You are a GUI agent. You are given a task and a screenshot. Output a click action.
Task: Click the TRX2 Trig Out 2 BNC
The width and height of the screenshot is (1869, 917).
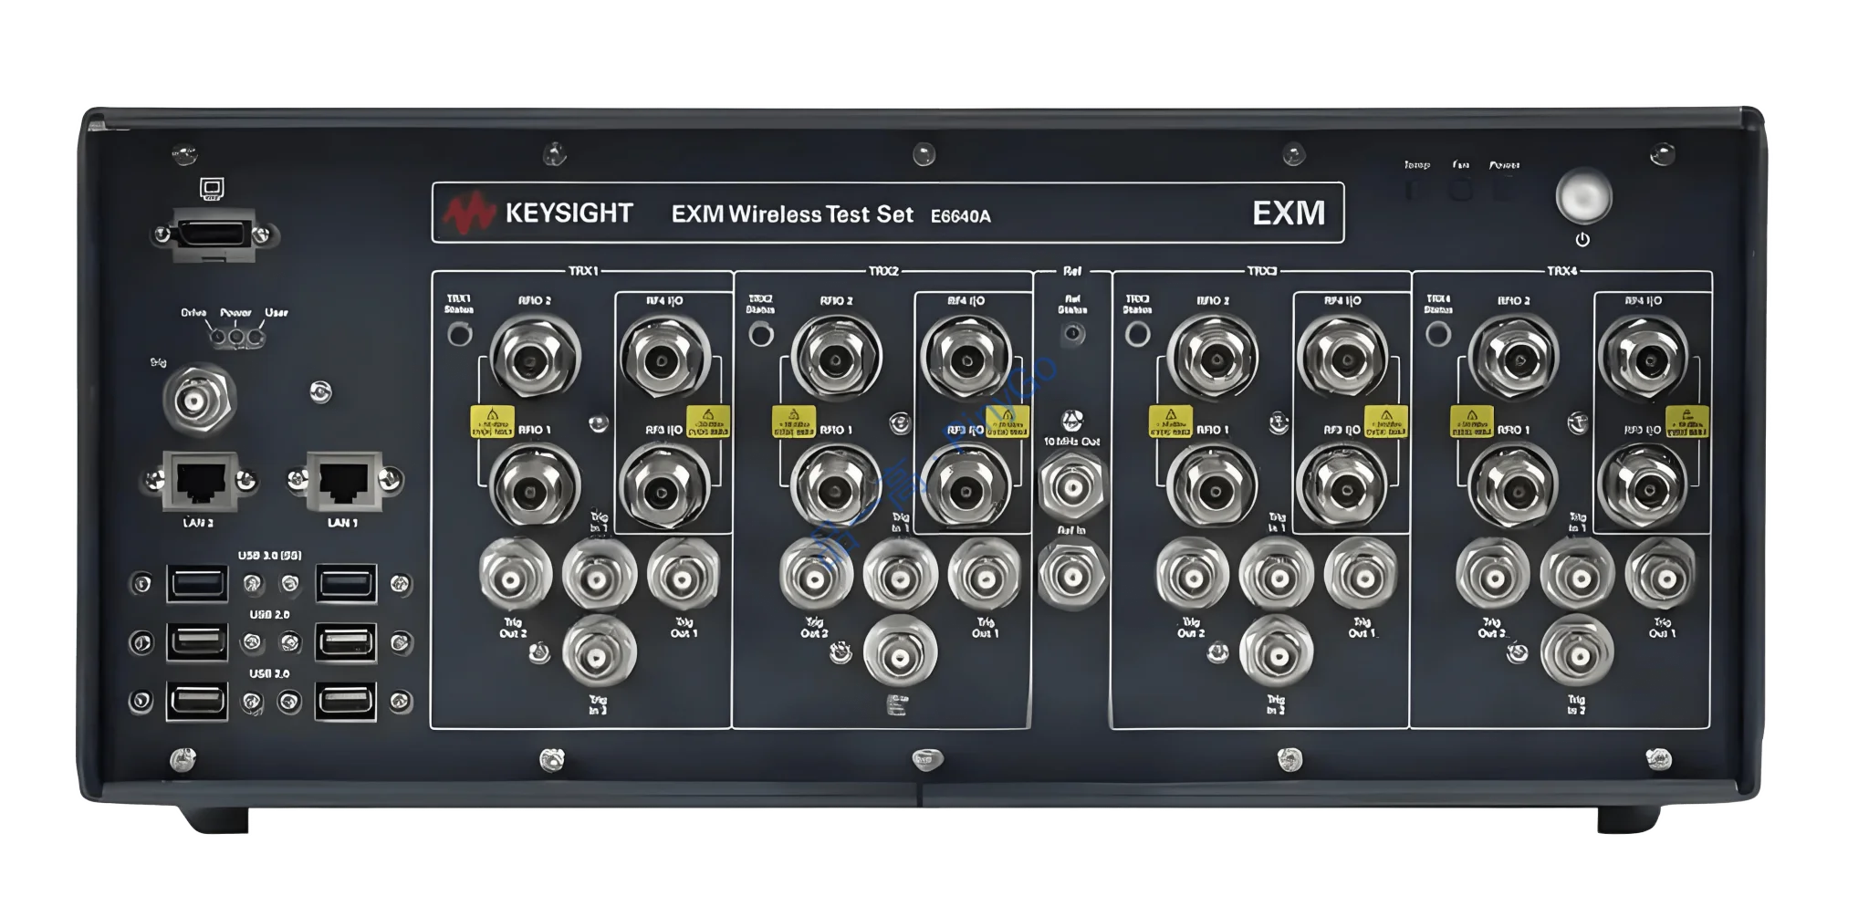pos(816,576)
